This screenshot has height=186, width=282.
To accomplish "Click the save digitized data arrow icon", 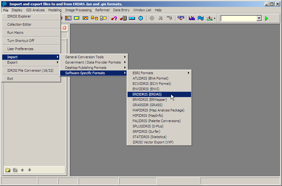I will 169,18.
